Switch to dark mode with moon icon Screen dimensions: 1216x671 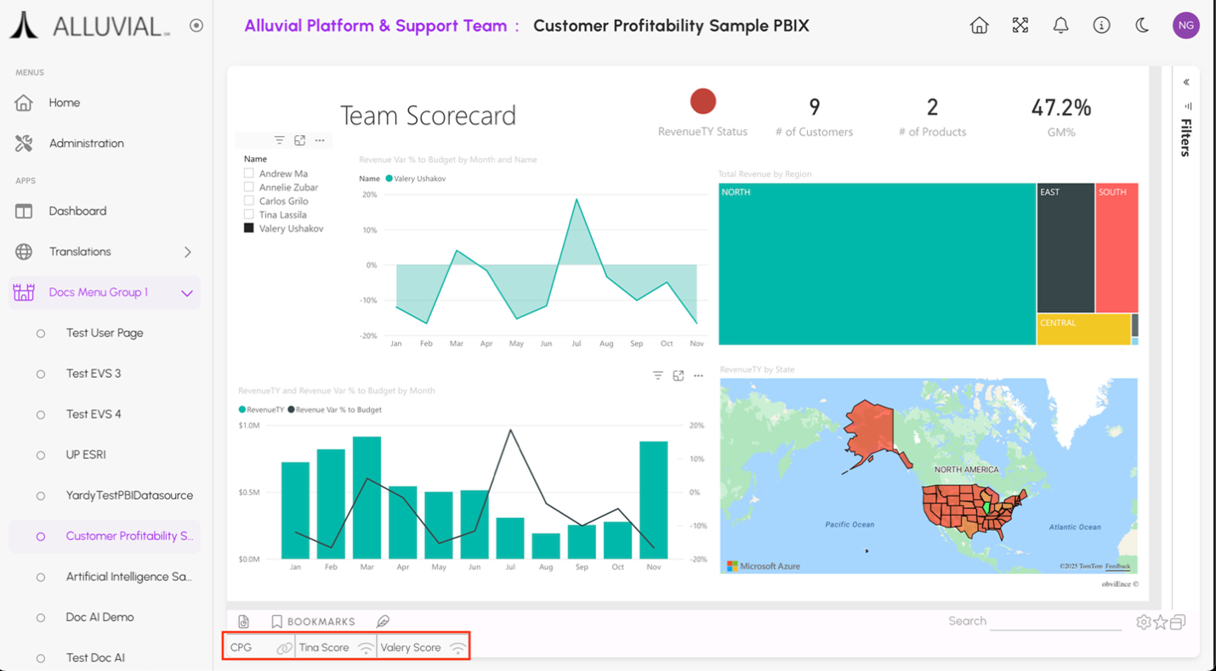click(x=1142, y=25)
